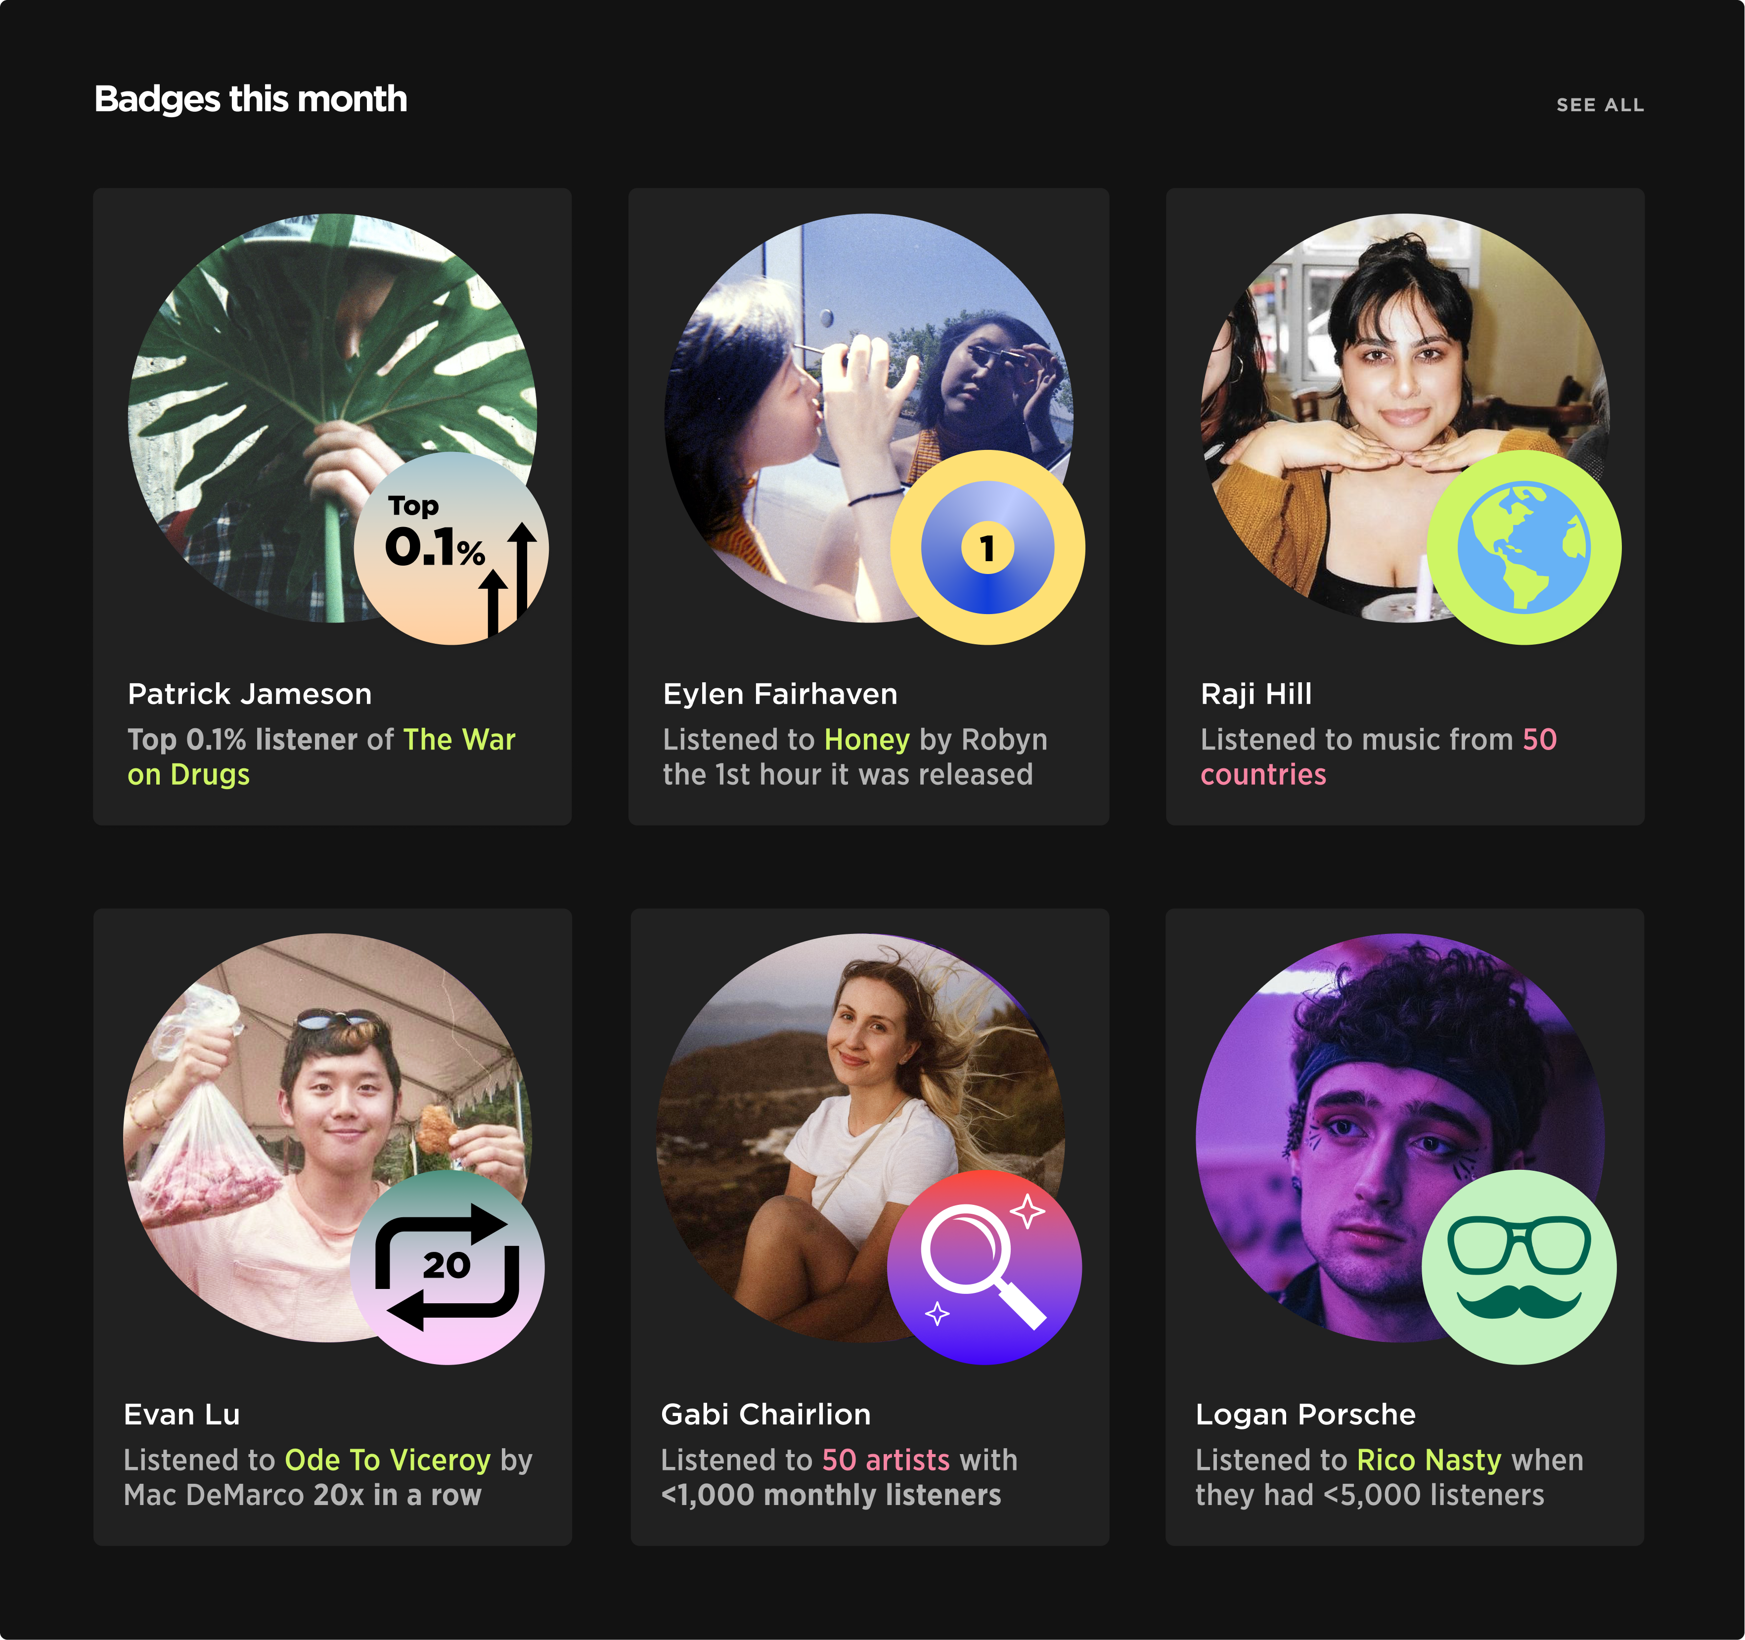This screenshot has height=1640, width=1745.
Task: Select the Logan Porsche name label
Action: click(x=1305, y=1414)
